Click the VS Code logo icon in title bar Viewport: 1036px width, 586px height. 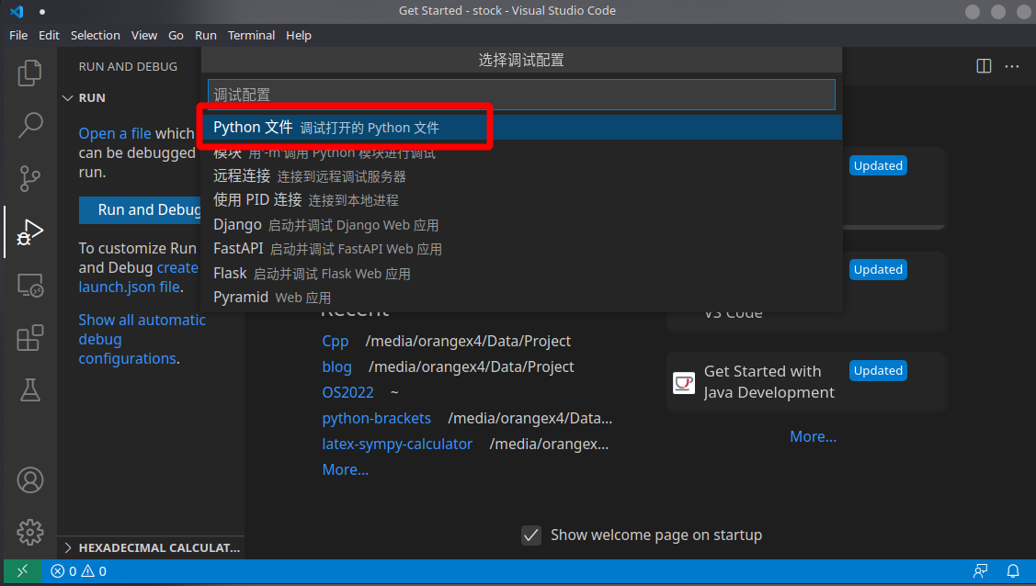coord(17,11)
